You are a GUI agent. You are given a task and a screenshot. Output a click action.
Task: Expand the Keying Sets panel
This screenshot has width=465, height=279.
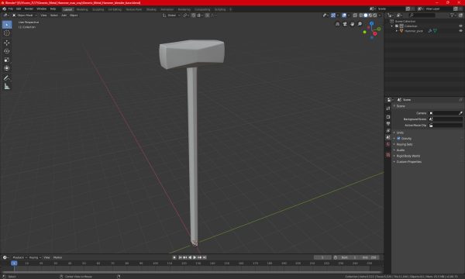click(405, 144)
